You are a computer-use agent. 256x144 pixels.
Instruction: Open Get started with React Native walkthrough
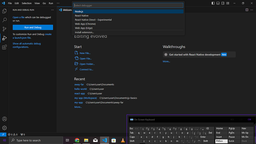coord(199,55)
